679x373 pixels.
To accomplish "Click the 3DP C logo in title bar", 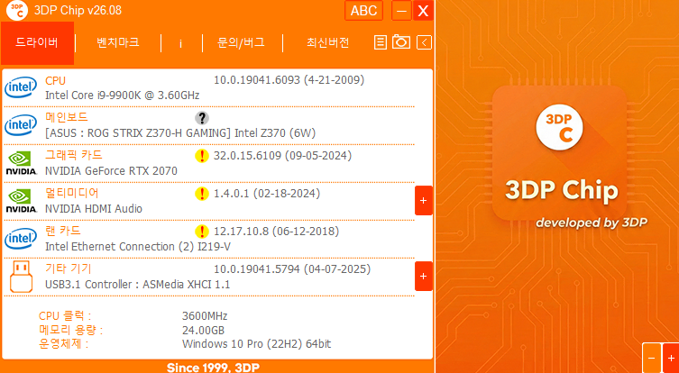I will (17, 11).
